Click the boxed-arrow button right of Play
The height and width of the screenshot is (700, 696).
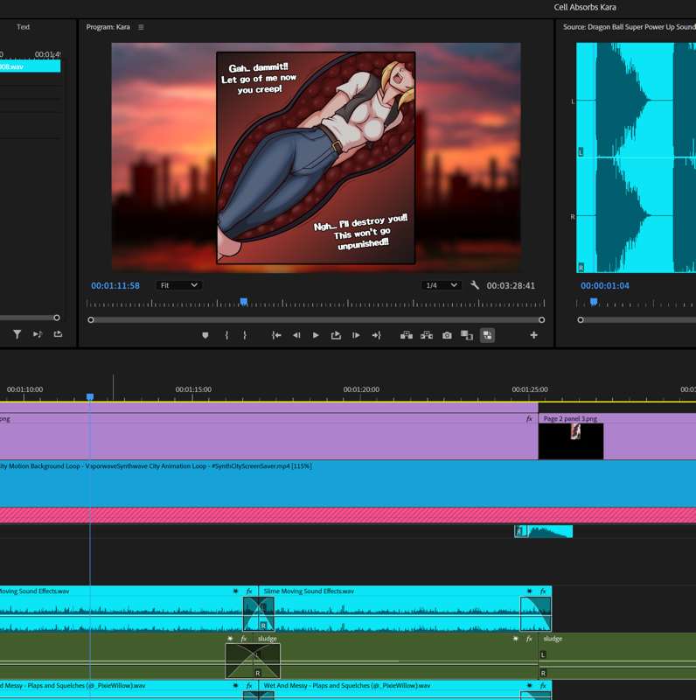[x=336, y=335]
